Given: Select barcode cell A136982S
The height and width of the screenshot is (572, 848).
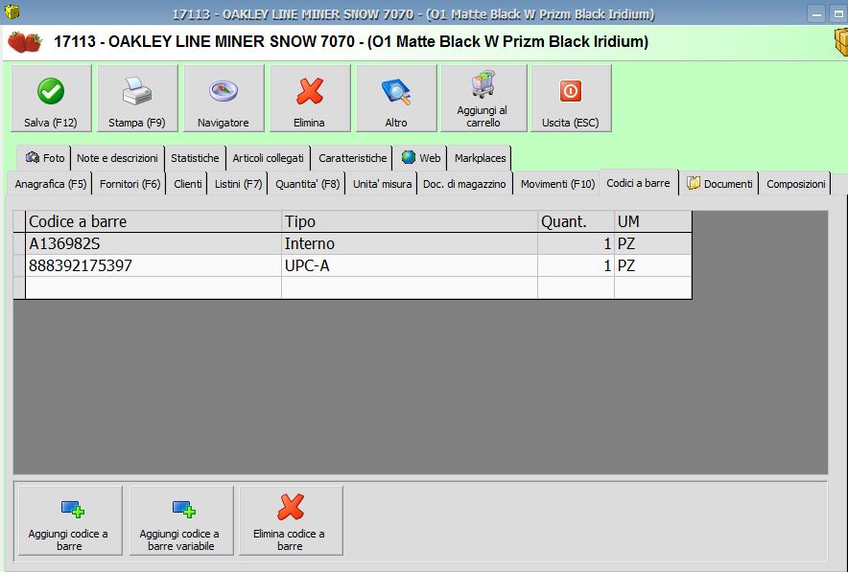Looking at the screenshot, I should click(x=153, y=243).
